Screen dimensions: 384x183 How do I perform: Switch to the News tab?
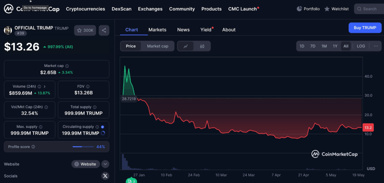coord(183,30)
